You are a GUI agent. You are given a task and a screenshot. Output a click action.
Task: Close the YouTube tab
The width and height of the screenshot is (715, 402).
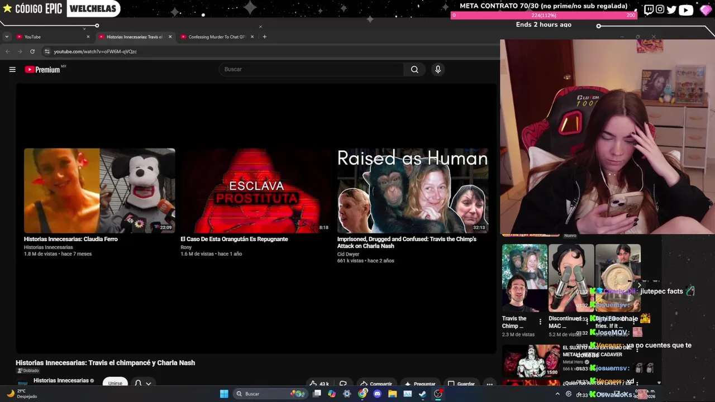(88, 37)
